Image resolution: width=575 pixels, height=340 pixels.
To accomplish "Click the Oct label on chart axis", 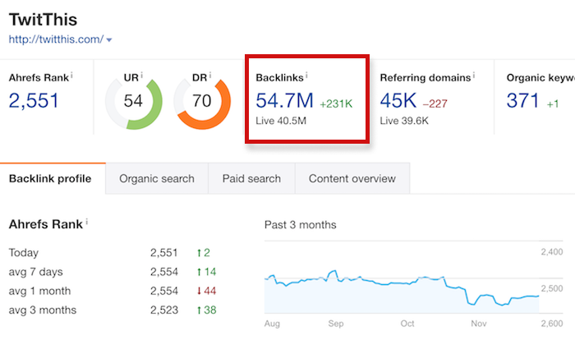I will tap(407, 324).
